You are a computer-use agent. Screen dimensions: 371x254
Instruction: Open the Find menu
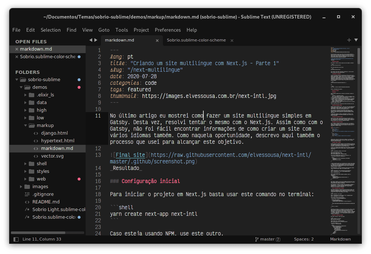[71, 30]
